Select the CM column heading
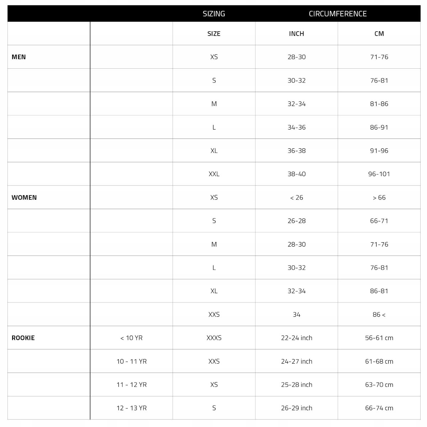 point(379,34)
